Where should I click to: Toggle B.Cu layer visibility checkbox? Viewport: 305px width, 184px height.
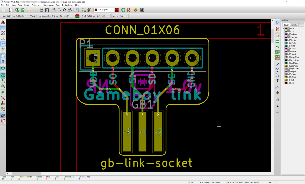(288, 31)
